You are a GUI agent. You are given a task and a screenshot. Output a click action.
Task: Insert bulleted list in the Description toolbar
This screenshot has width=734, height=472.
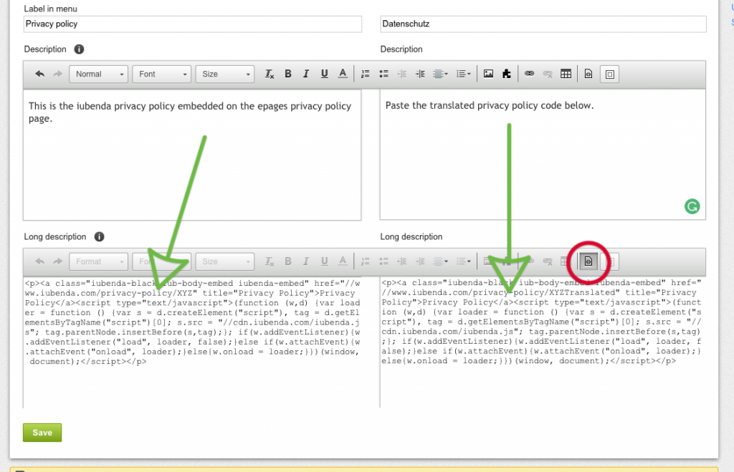click(x=383, y=74)
